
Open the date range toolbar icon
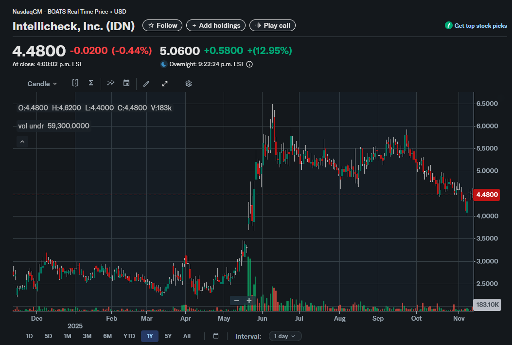tap(75, 83)
